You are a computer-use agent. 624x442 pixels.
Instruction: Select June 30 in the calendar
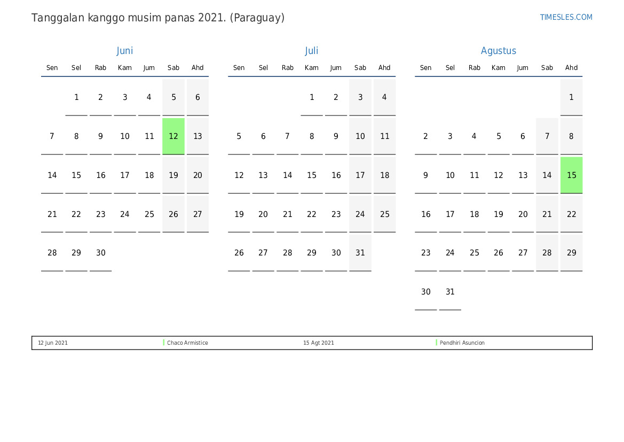click(x=101, y=253)
